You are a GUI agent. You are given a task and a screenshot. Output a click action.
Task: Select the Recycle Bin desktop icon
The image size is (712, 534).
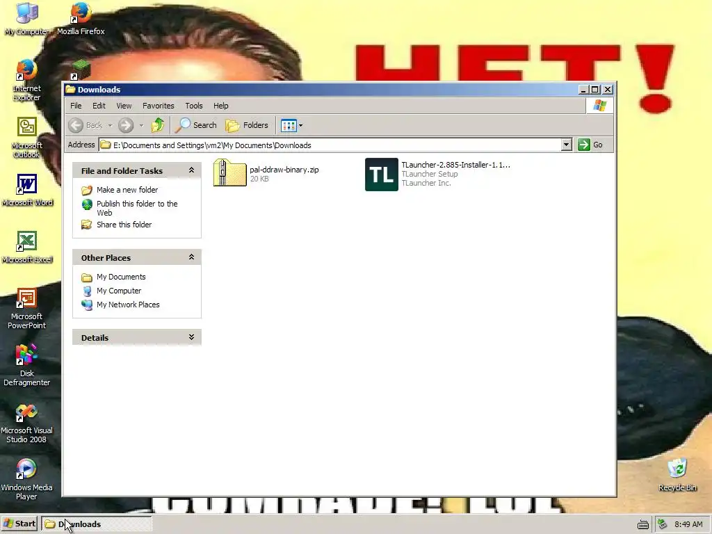[677, 475]
